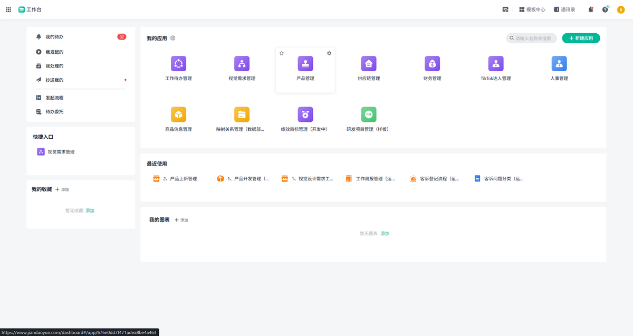633x336 pixels.
Task: Select 发起流程 in the sidebar
Action: 54,98
